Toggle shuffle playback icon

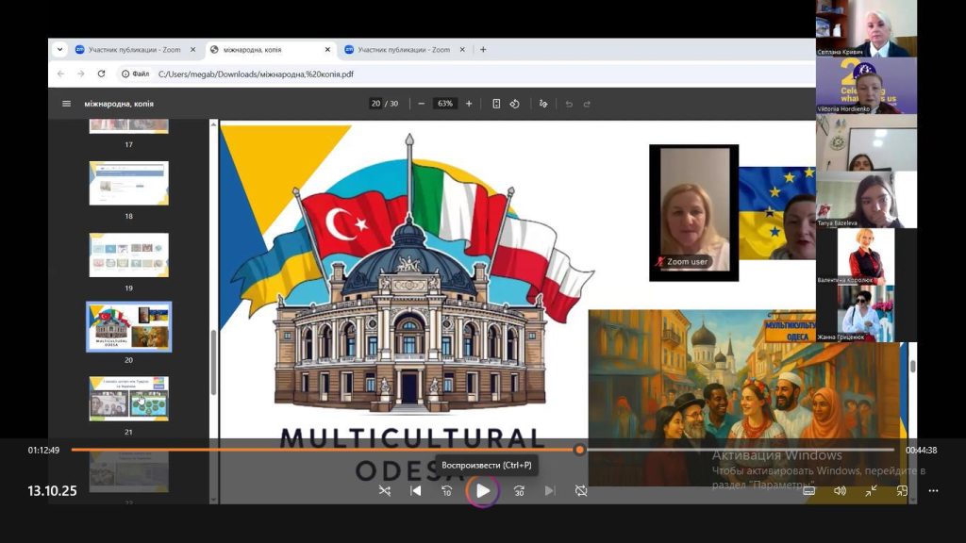[x=384, y=490]
